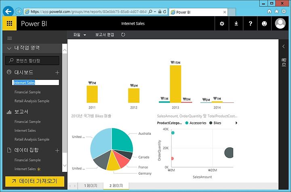Click the browser forward arrow
Image resolution: width=291 pixels, height=192 pixels.
[19, 12]
